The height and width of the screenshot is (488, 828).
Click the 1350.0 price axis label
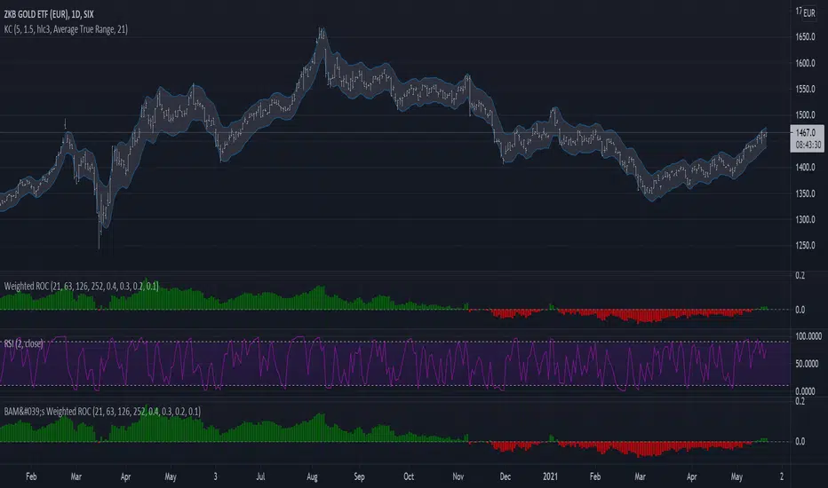pos(805,193)
